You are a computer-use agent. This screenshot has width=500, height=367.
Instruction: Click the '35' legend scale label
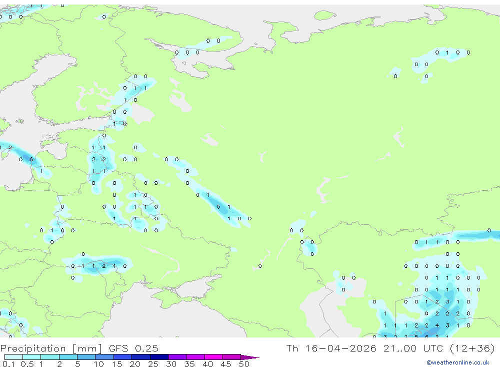coord(189,364)
